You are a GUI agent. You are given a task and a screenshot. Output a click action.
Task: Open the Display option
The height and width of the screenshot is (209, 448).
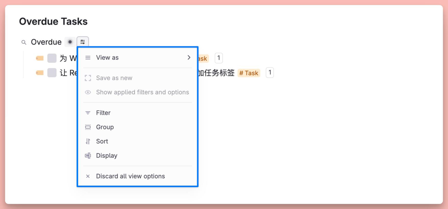(x=138, y=156)
